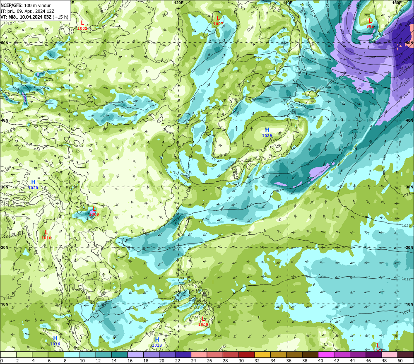Click the 120E longitude label
This screenshot has height=364, width=414.
click(x=179, y=2)
